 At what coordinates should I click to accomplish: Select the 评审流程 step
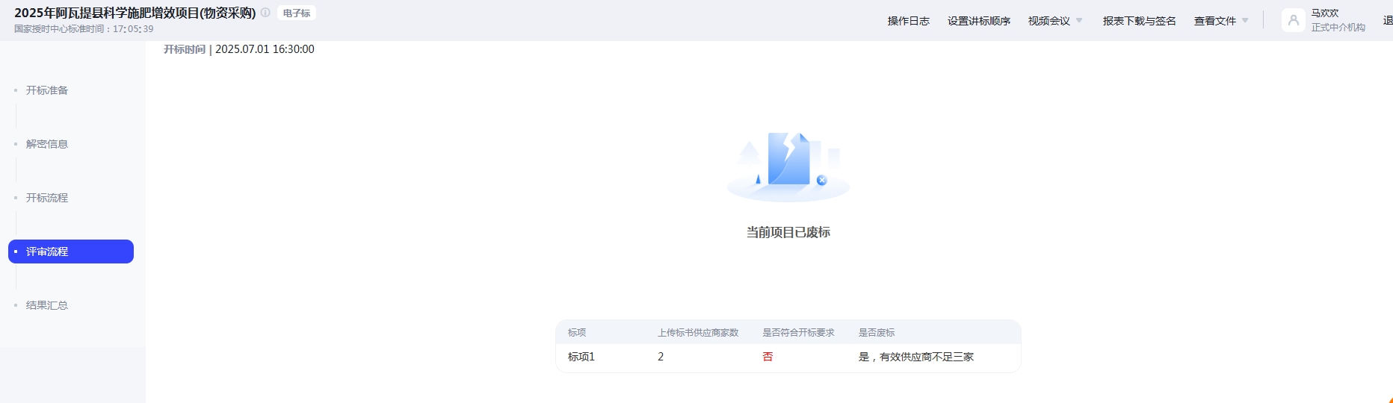[71, 252]
